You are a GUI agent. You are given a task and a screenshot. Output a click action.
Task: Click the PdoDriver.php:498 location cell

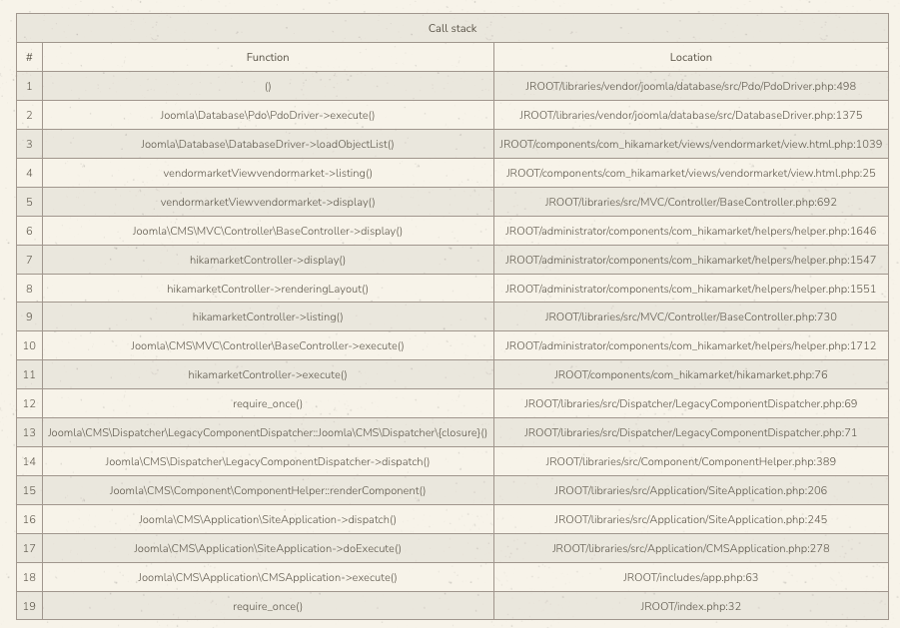coord(690,86)
